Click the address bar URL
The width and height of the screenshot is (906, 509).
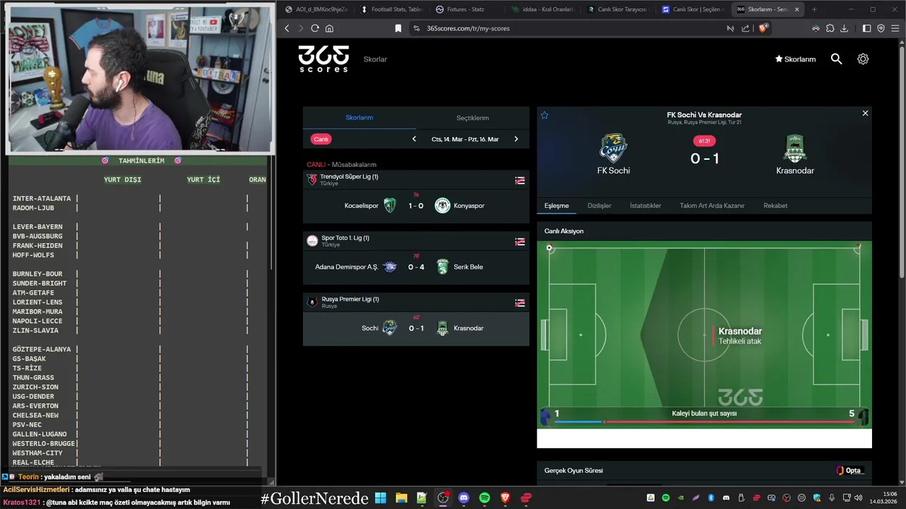(x=468, y=28)
